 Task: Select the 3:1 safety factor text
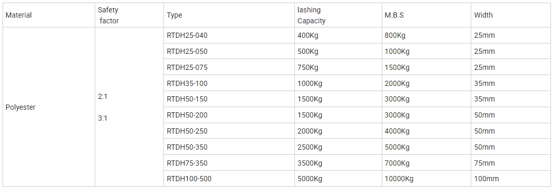pos(102,118)
